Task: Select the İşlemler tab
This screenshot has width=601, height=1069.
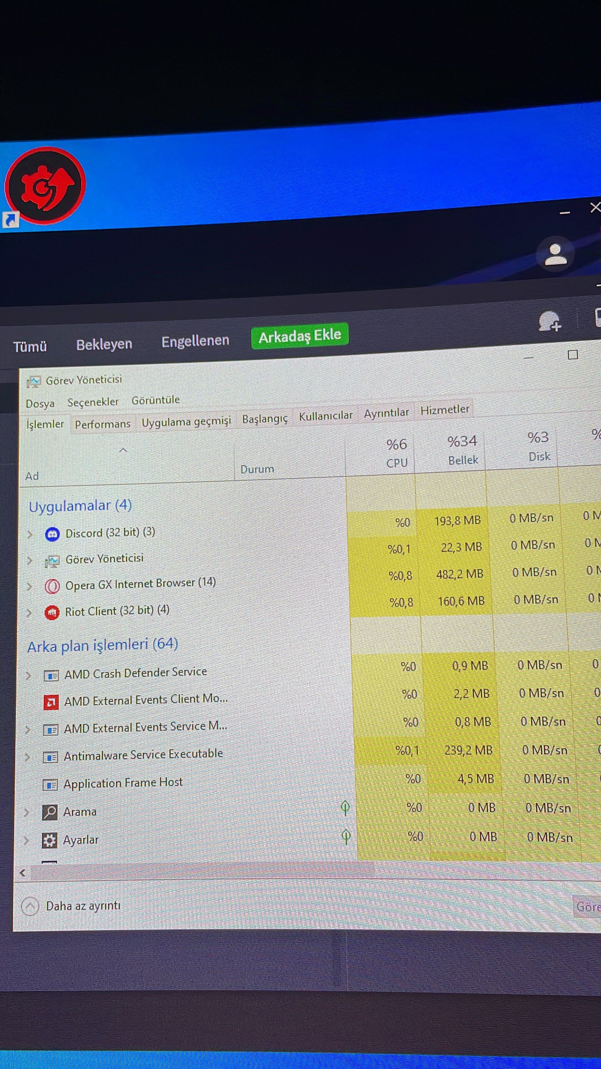Action: click(45, 425)
